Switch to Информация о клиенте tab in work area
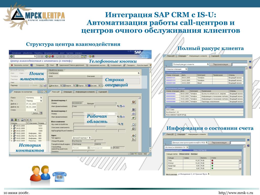 (85, 92)
